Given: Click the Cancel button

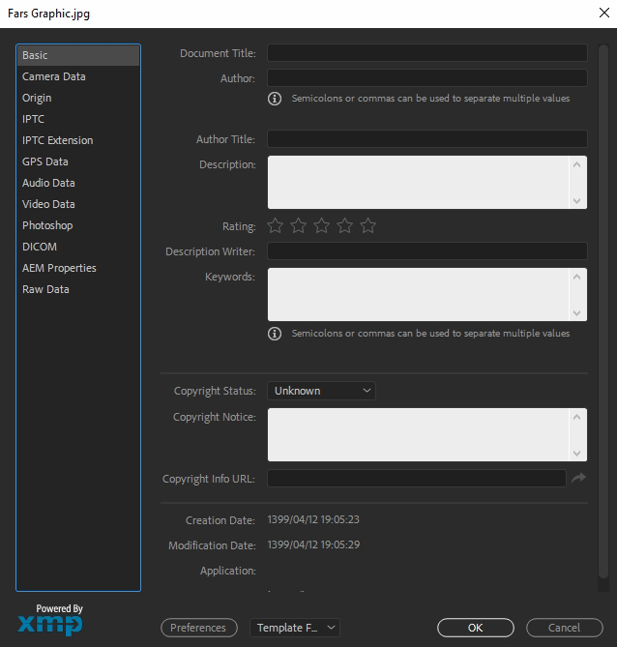Looking at the screenshot, I should 564,628.
